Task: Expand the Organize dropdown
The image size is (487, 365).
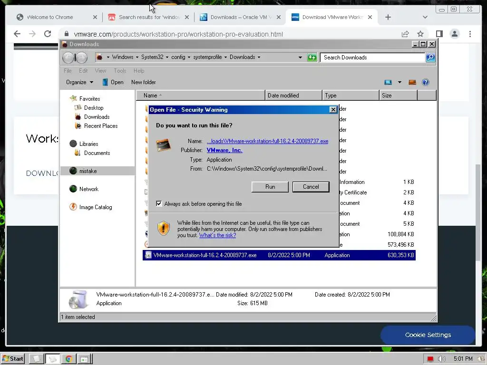Action: 79,82
